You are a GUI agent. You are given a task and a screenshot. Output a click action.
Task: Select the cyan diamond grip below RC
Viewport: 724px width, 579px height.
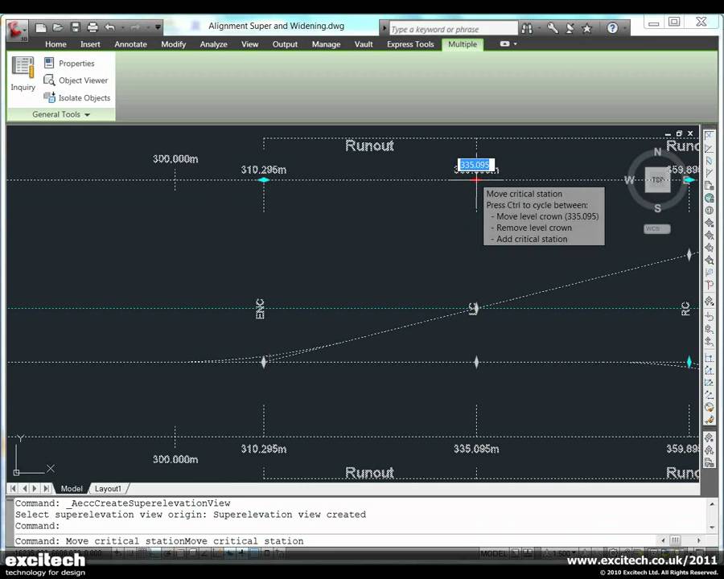coord(689,362)
